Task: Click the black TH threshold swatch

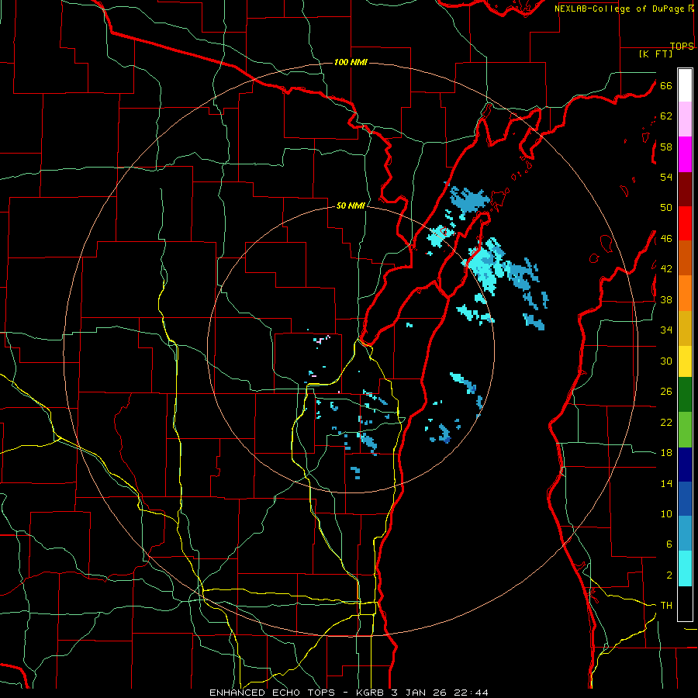Action: (x=685, y=603)
